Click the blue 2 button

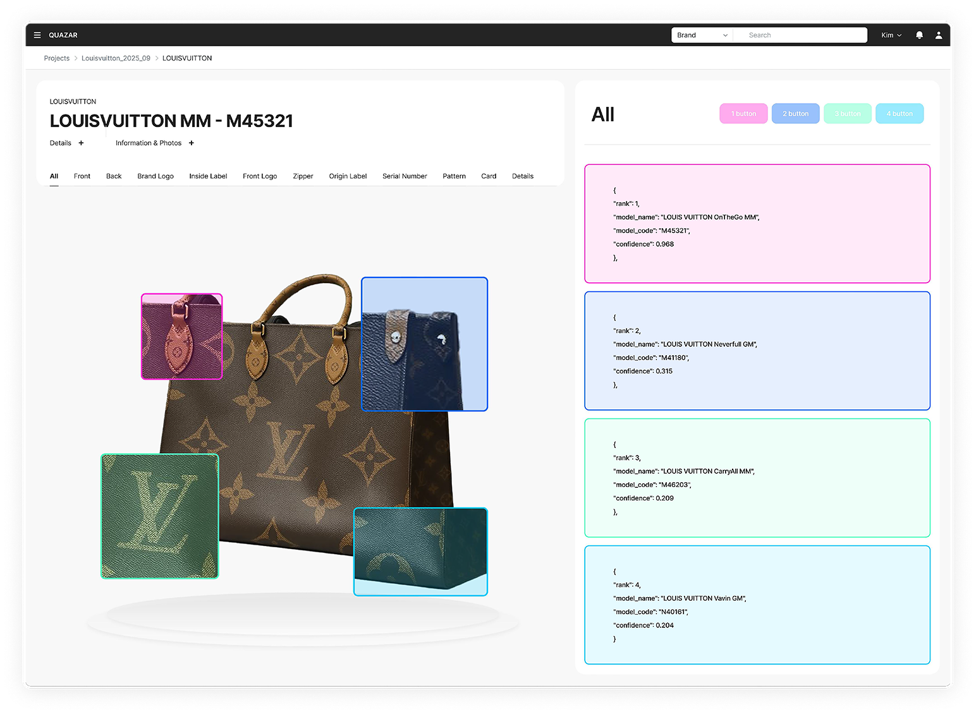[795, 114]
